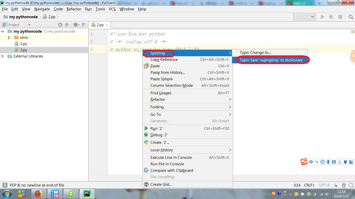Choose Typo: Change to... option

270,53
